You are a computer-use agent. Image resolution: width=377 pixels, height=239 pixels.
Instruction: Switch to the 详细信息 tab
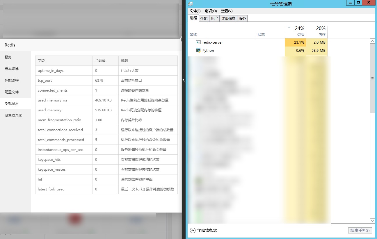[x=228, y=18]
